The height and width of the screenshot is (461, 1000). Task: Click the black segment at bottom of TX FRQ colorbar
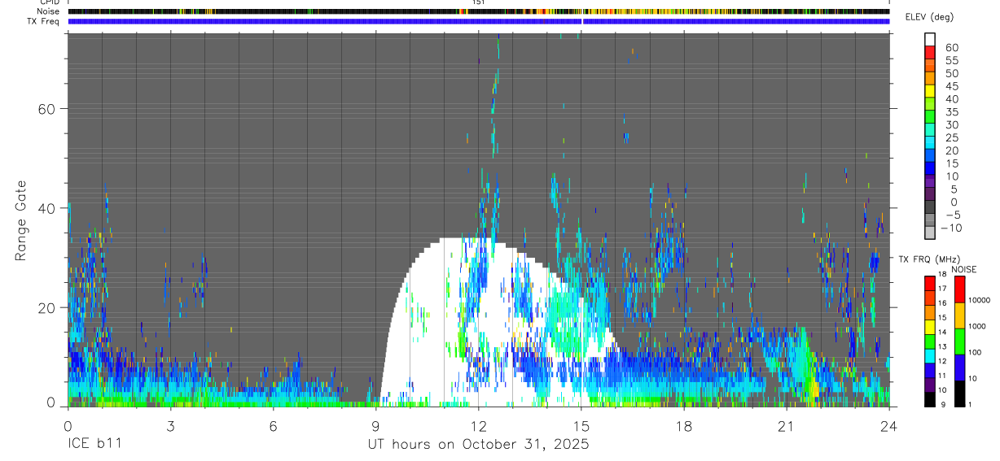(x=931, y=399)
